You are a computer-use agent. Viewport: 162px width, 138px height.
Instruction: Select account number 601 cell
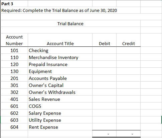pos(14,106)
